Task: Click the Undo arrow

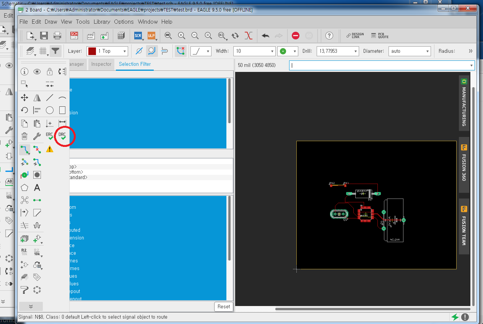Action: pos(265,36)
